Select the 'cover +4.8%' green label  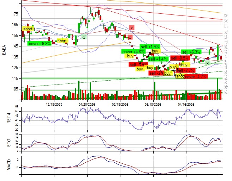pos(133,52)
